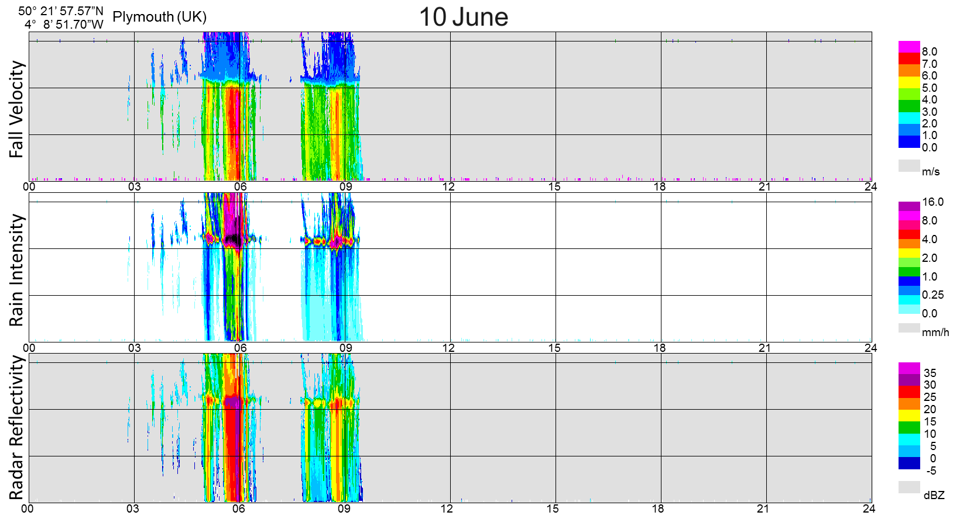Click the 35 value in Reflectivity legend
960x526 pixels.
click(930, 373)
